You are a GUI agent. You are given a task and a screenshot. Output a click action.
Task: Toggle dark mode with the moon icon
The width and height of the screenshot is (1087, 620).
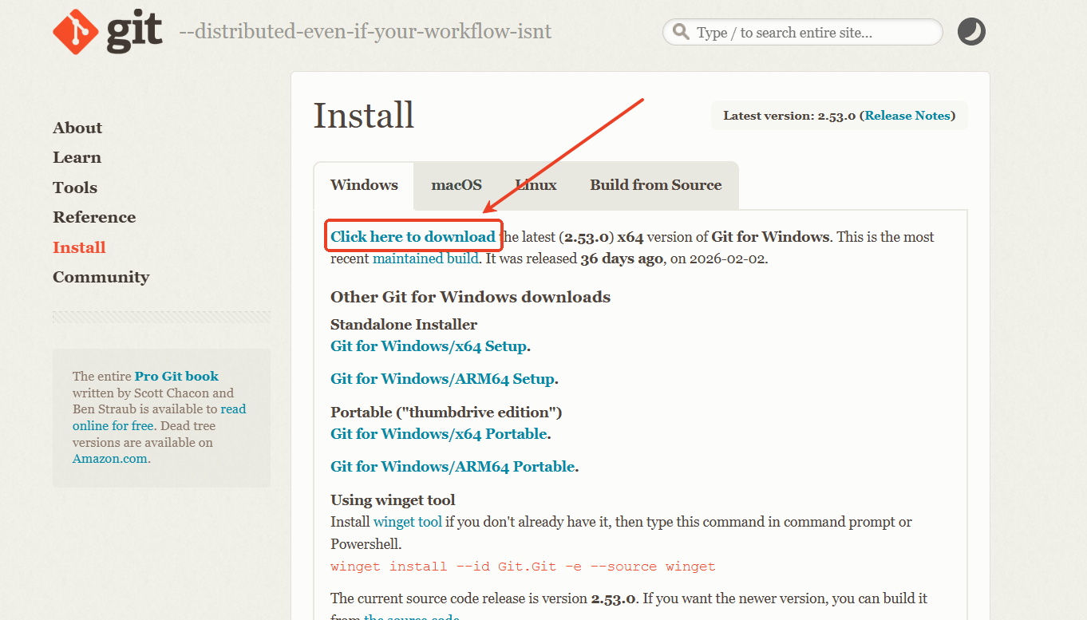click(971, 32)
